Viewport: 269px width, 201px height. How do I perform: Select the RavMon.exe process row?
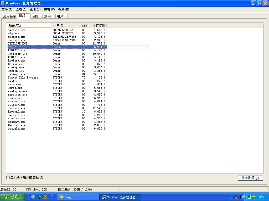pos(57,64)
